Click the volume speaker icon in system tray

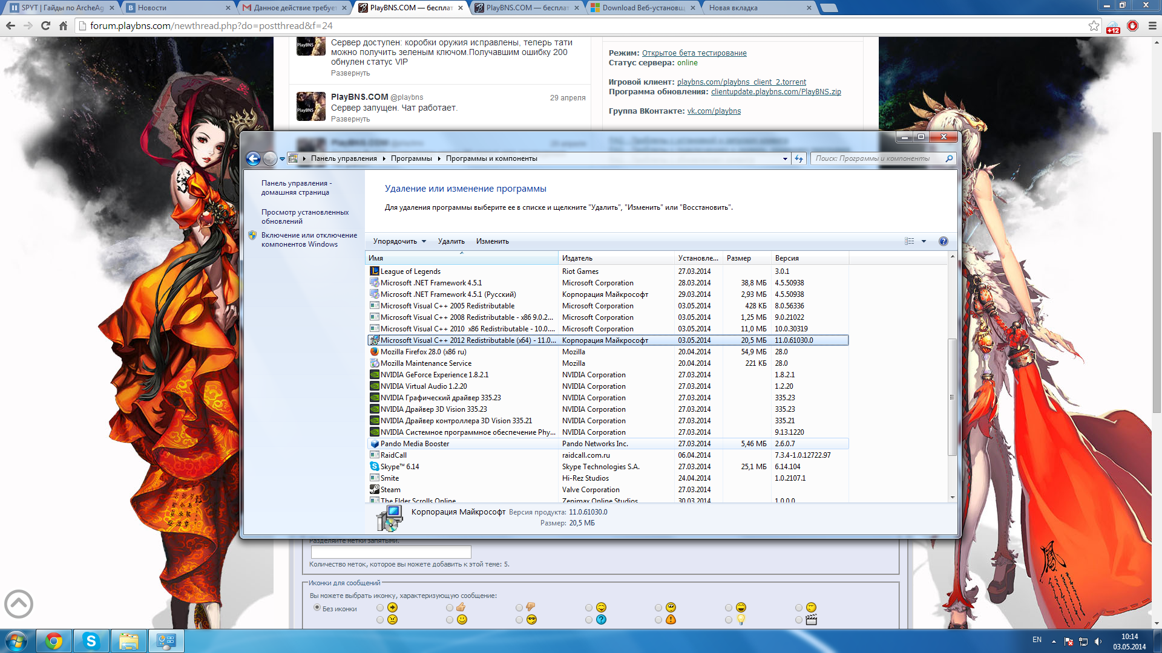click(x=1098, y=641)
